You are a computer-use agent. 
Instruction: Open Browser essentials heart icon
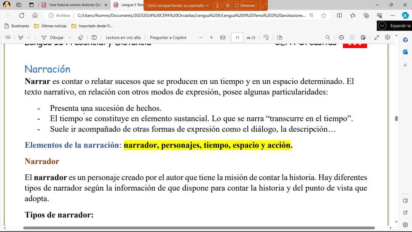pyautogui.click(x=379, y=15)
